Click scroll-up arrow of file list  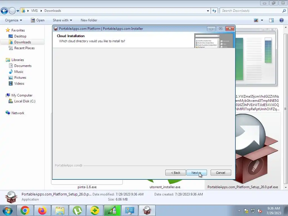coord(286,27)
